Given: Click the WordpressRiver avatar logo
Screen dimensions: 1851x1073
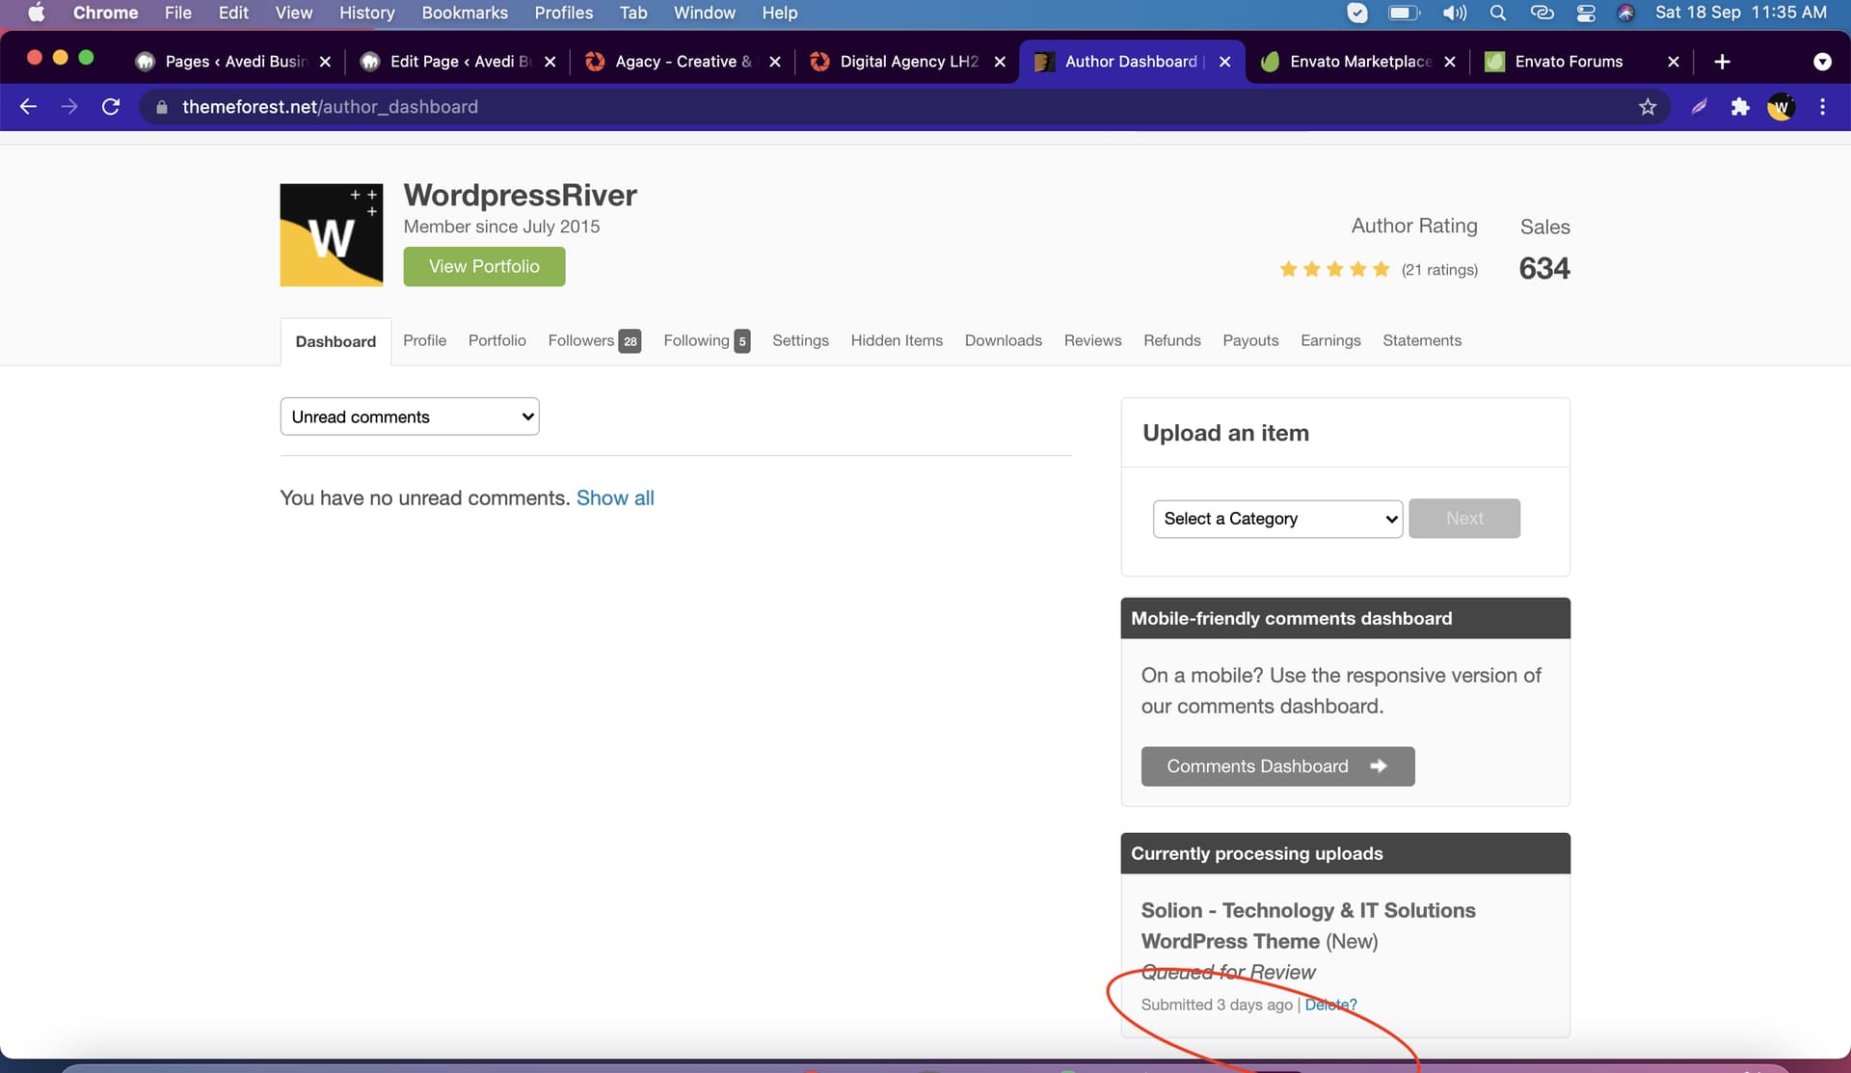Looking at the screenshot, I should point(331,235).
